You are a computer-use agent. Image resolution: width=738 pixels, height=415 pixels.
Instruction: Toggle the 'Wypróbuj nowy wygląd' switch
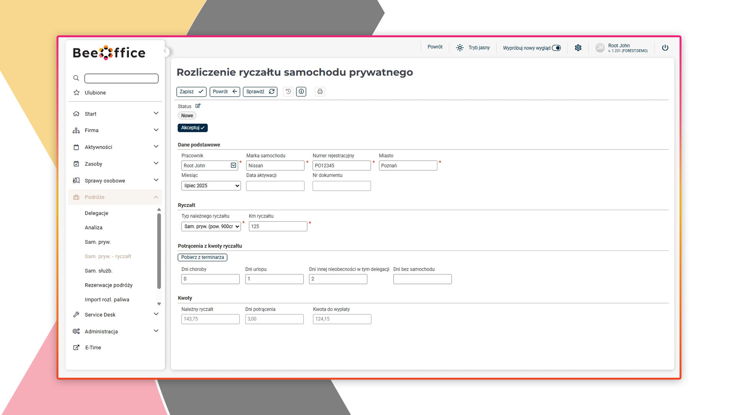click(556, 48)
